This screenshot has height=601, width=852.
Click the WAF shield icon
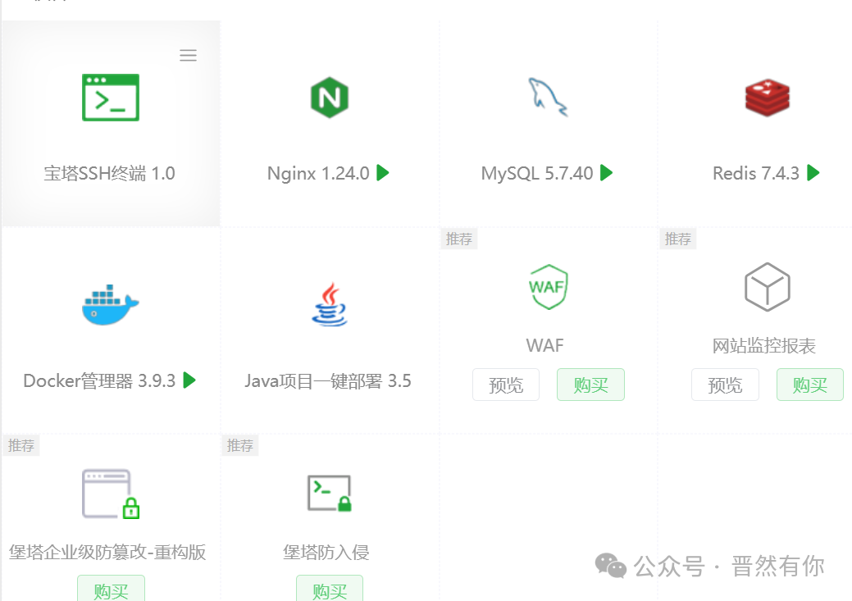click(x=549, y=287)
